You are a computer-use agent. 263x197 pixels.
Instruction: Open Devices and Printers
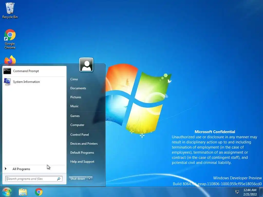tap(84, 144)
